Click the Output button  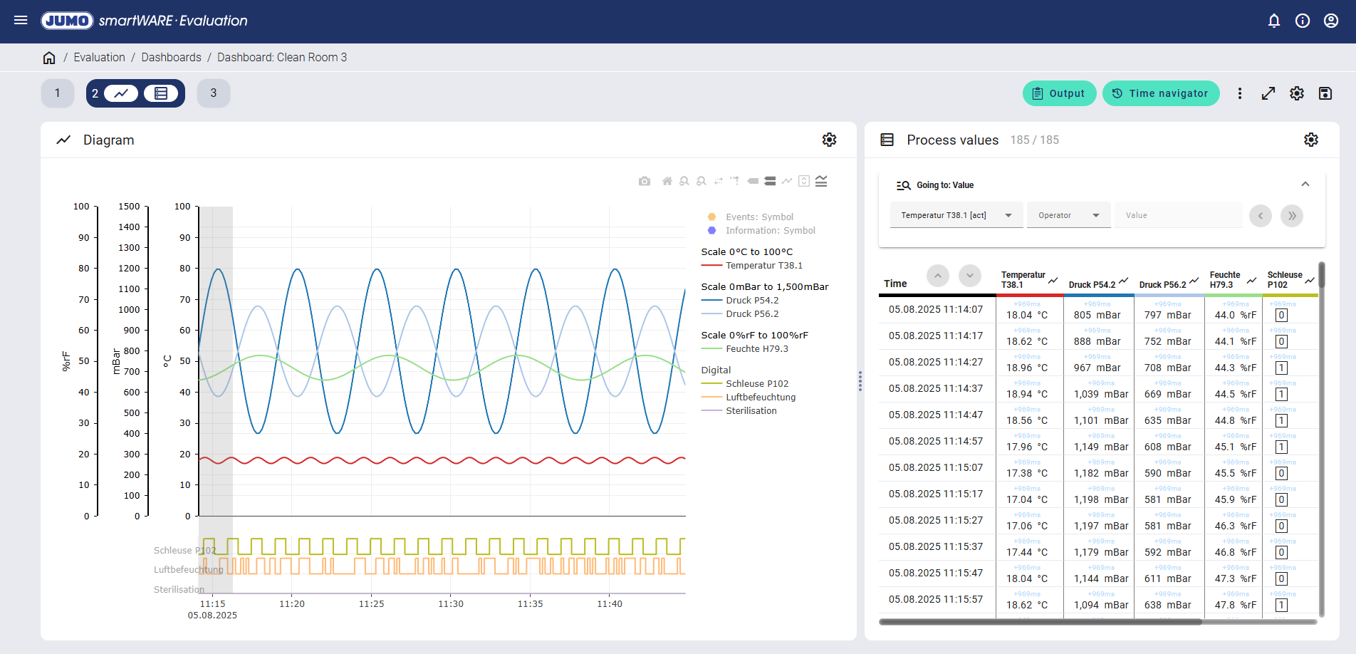(x=1059, y=93)
